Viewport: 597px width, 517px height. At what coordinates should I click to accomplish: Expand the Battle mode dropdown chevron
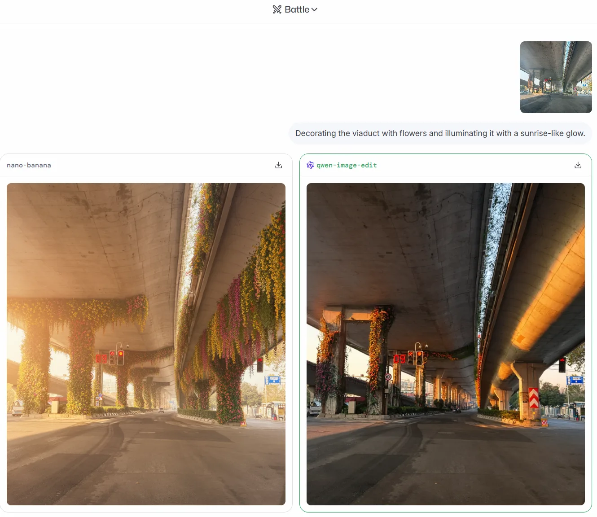(x=314, y=9)
